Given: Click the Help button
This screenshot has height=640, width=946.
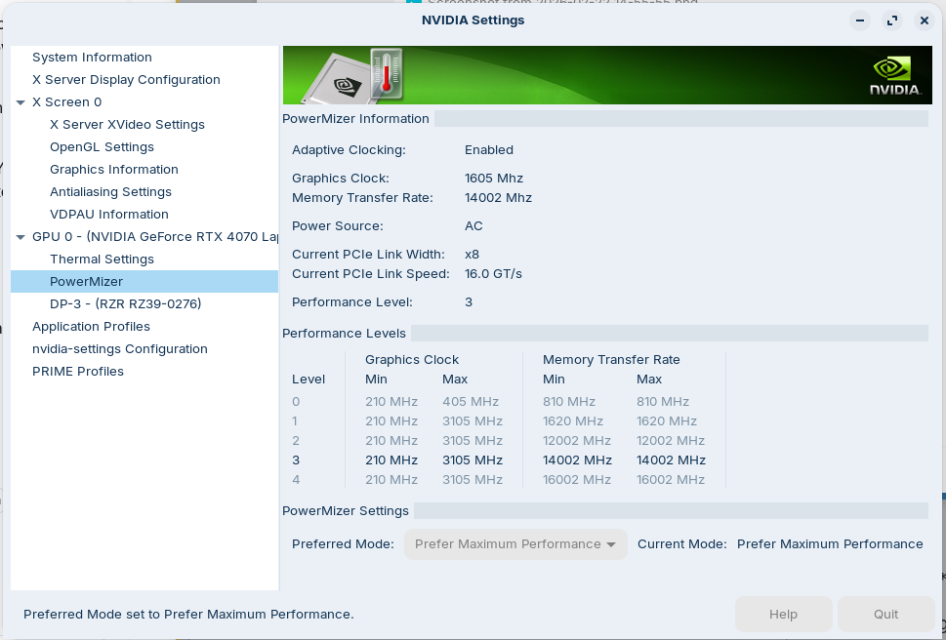Looking at the screenshot, I should point(783,615).
